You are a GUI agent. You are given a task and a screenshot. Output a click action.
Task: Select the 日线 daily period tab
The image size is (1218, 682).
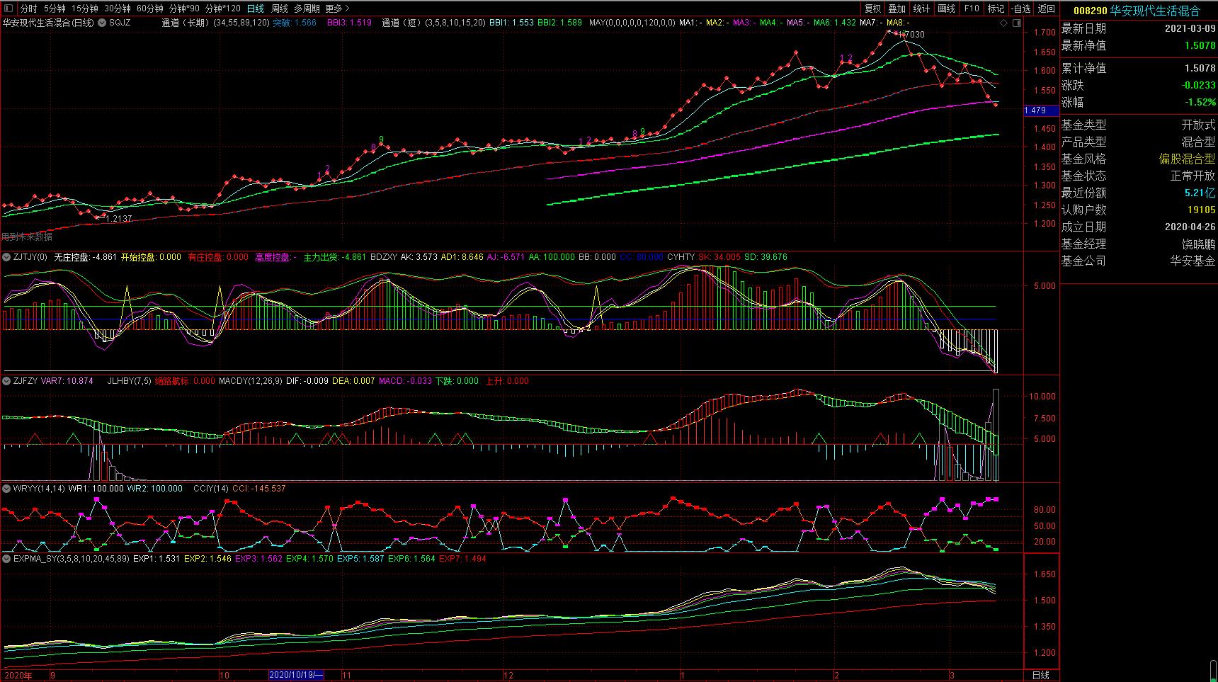pos(256,8)
